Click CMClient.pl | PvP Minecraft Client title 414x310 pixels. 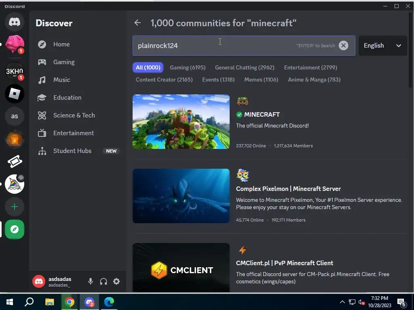[x=284, y=263]
